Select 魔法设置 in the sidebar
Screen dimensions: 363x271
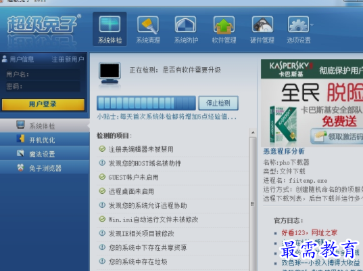tap(45, 154)
